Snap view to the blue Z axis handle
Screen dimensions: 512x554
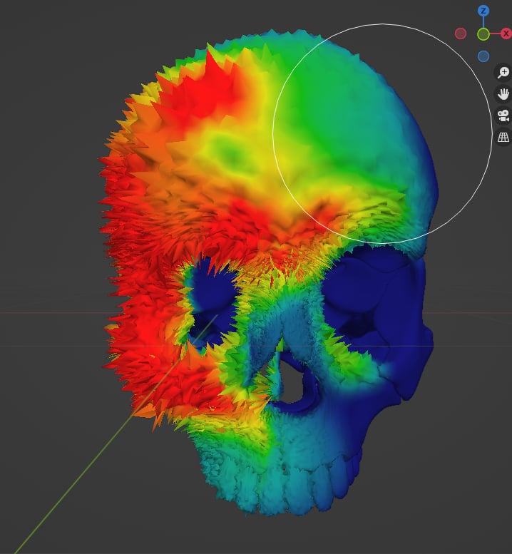[483, 11]
